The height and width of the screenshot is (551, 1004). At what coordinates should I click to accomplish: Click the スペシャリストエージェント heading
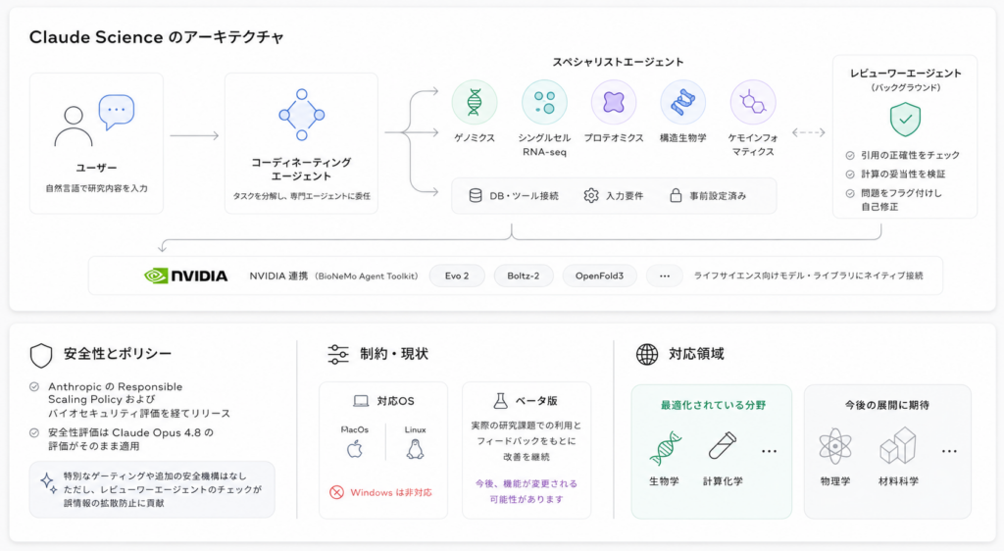pyautogui.click(x=618, y=62)
